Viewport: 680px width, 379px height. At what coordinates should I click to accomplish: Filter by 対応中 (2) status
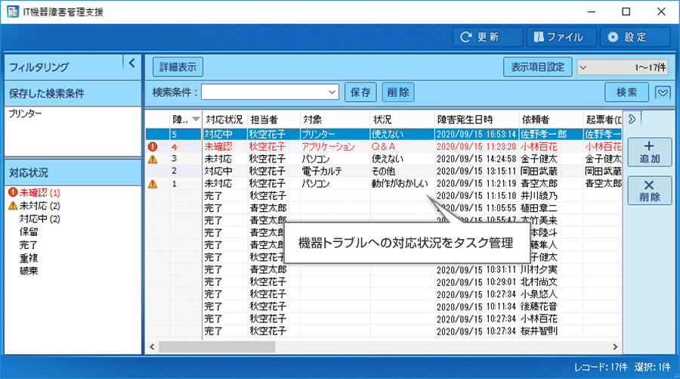[39, 219]
